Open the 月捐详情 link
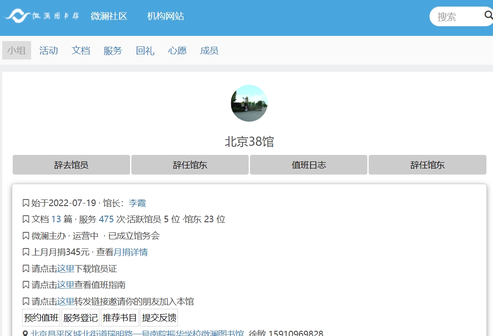The width and height of the screenshot is (493, 336). pos(131,252)
